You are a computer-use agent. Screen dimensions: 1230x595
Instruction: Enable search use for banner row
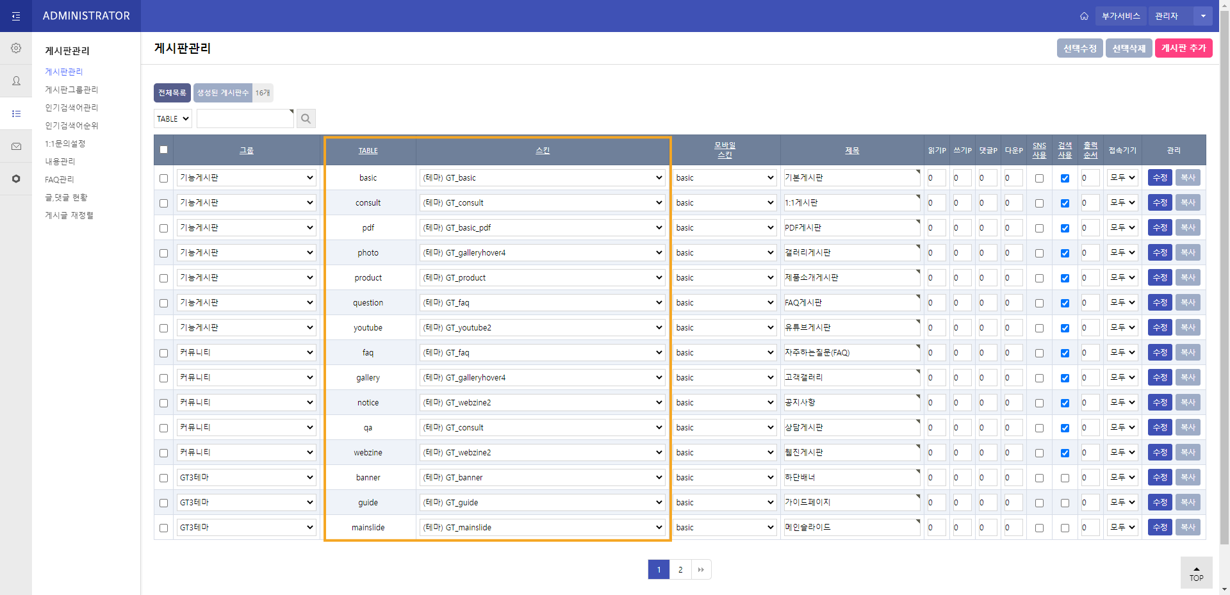pos(1065,478)
